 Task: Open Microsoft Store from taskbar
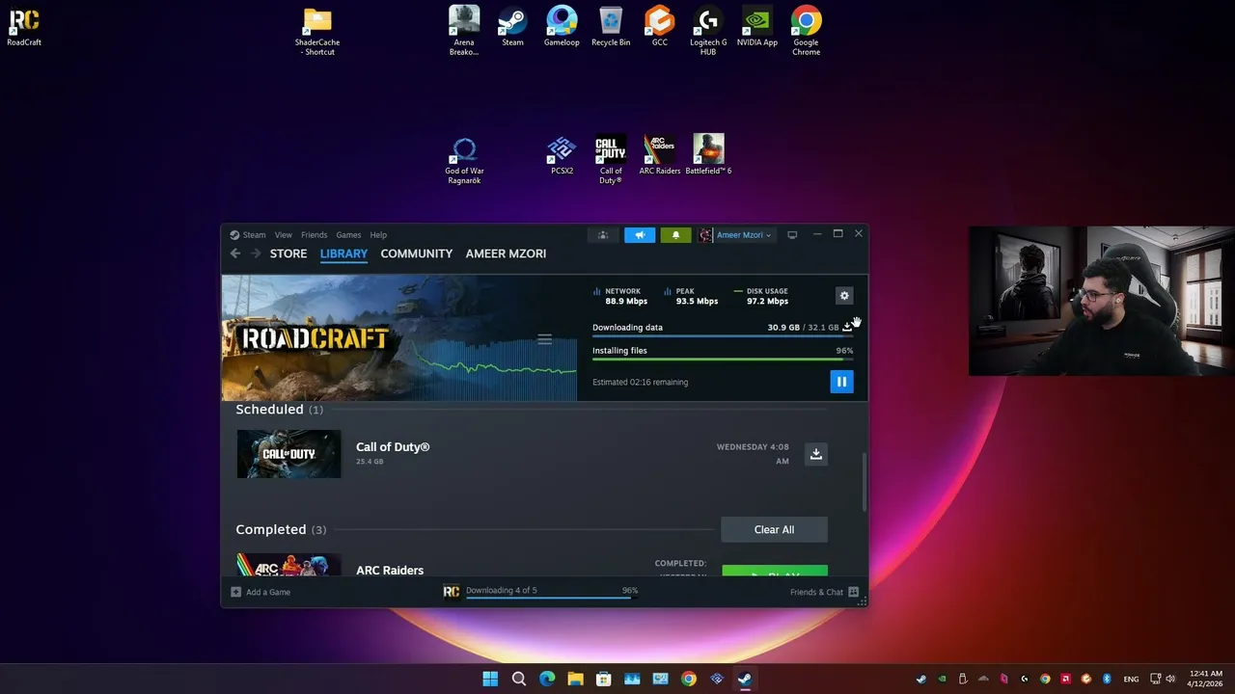604,679
